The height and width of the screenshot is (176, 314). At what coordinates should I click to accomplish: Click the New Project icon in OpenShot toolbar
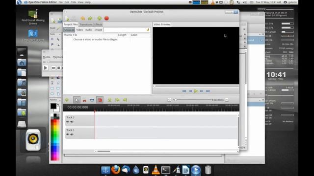point(68,19)
